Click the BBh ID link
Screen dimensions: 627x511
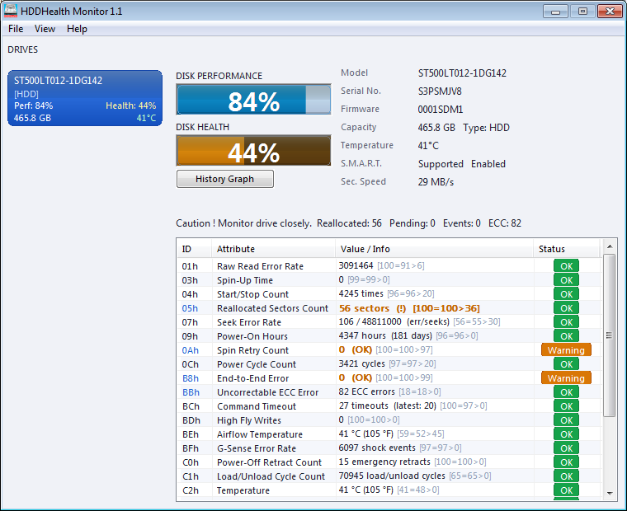click(191, 392)
